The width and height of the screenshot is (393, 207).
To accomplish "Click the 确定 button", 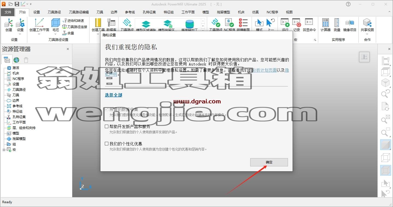I will pos(269,162).
